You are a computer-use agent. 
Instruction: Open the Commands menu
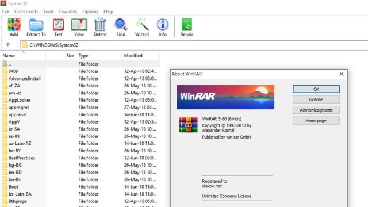click(x=26, y=11)
